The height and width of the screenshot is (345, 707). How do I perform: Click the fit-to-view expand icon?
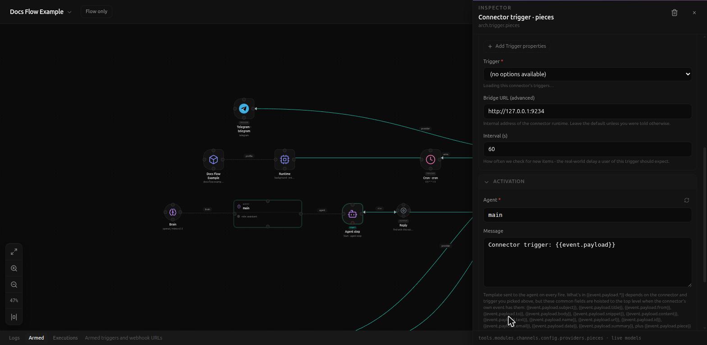click(x=14, y=252)
